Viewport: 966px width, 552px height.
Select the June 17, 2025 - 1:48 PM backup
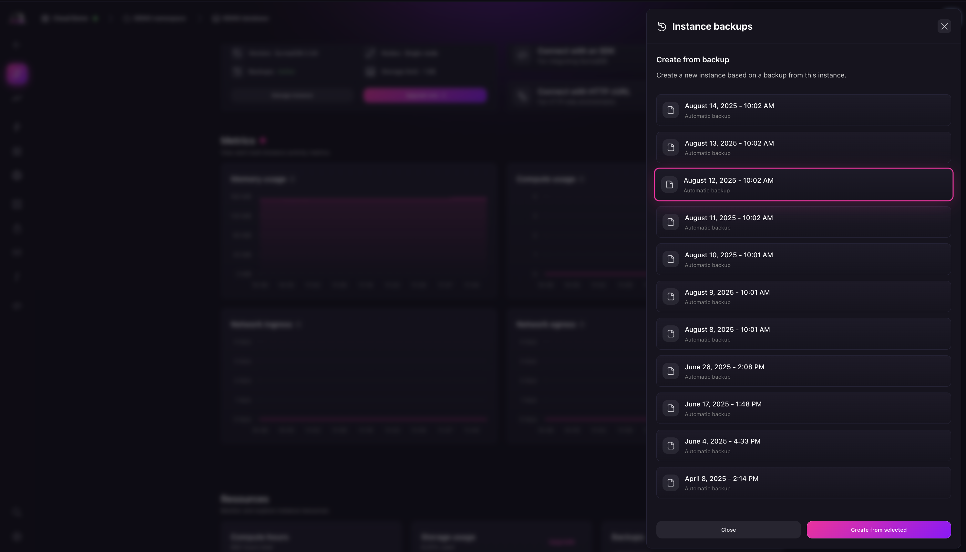point(803,408)
